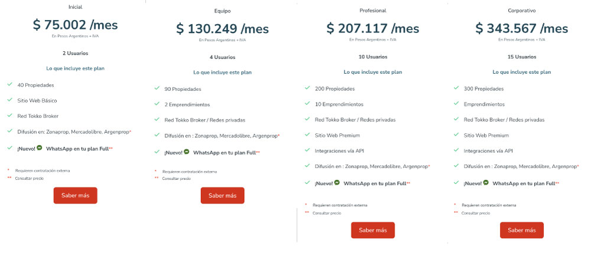The width and height of the screenshot is (591, 253).
Task: Click Lo que incluye este plan in Equipo
Action: (x=222, y=72)
